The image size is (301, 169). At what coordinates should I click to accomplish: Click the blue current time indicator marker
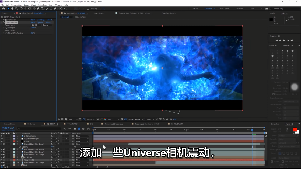252,130
